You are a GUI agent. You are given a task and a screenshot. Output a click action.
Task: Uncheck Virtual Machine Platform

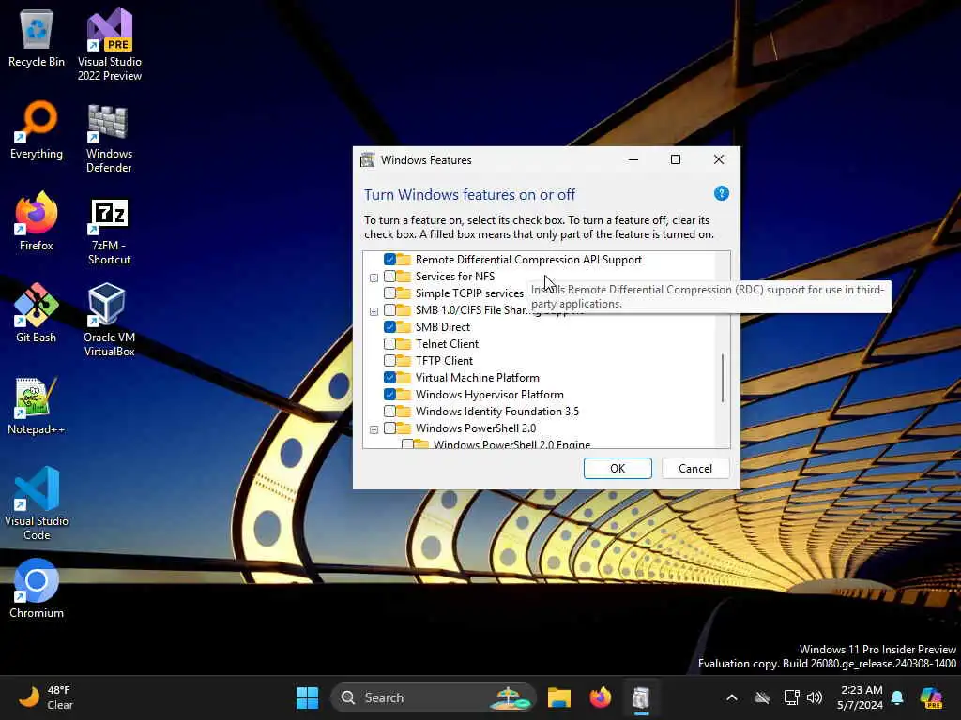389,377
